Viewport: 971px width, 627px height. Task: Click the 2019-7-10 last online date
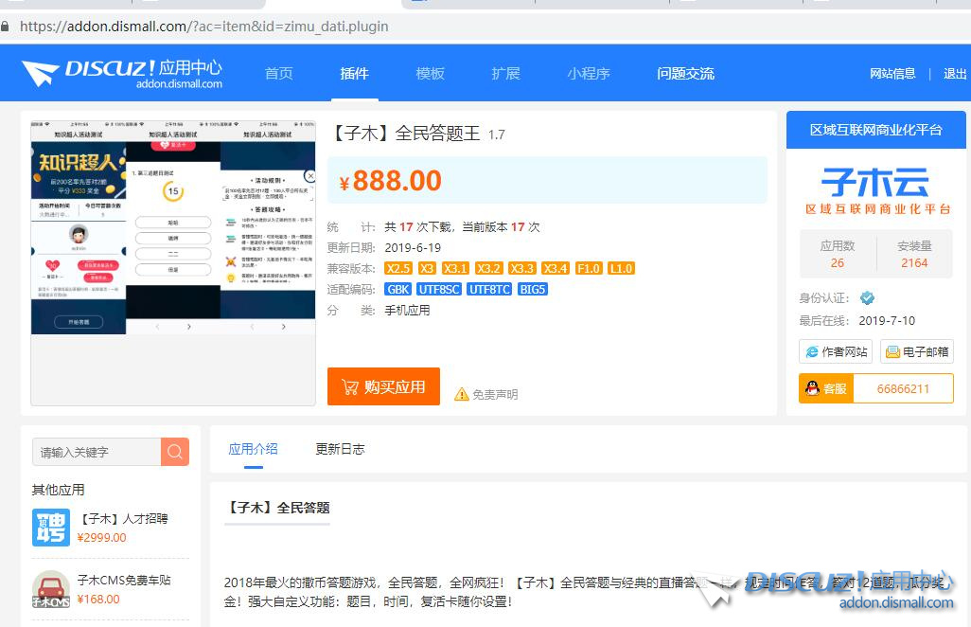pyautogui.click(x=887, y=321)
